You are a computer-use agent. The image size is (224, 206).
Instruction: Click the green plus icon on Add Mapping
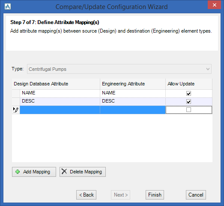click(x=18, y=172)
